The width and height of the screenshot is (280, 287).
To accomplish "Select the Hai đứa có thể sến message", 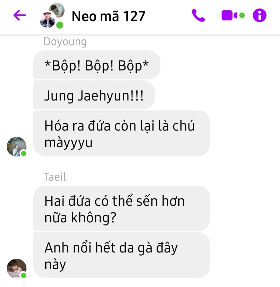I will click(122, 208).
